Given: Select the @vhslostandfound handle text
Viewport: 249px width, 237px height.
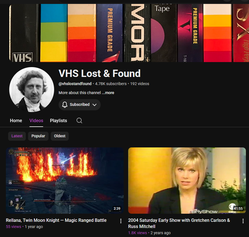Looking at the screenshot, I should pyautogui.click(x=75, y=84).
